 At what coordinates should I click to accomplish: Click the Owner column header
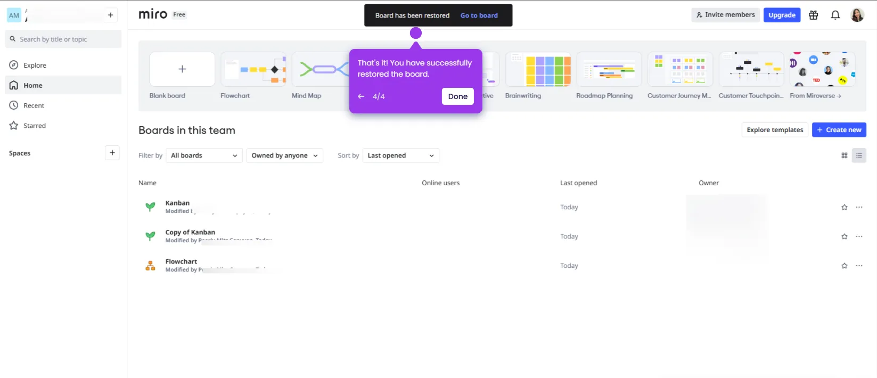click(x=708, y=183)
